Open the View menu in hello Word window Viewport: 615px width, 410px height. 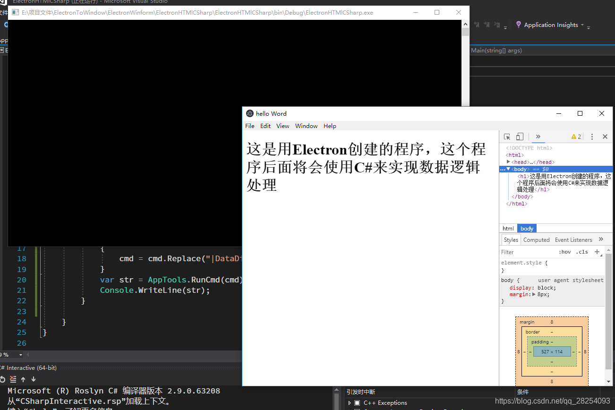[283, 126]
